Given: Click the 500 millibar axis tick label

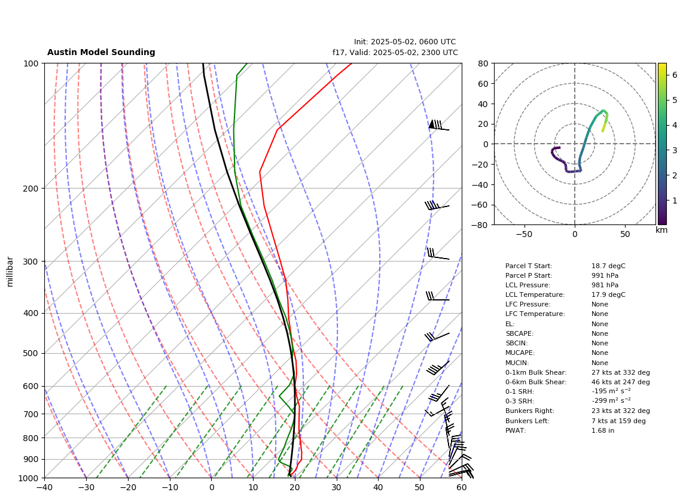Looking at the screenshot, I should coord(31,353).
